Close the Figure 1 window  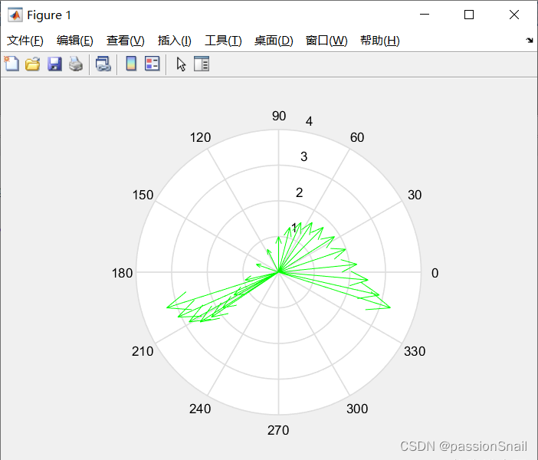click(514, 15)
